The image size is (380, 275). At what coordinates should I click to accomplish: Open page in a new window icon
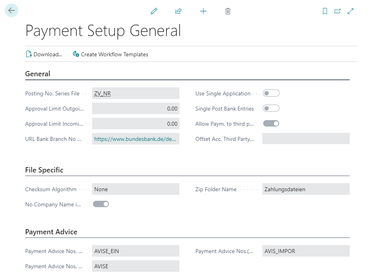337,11
